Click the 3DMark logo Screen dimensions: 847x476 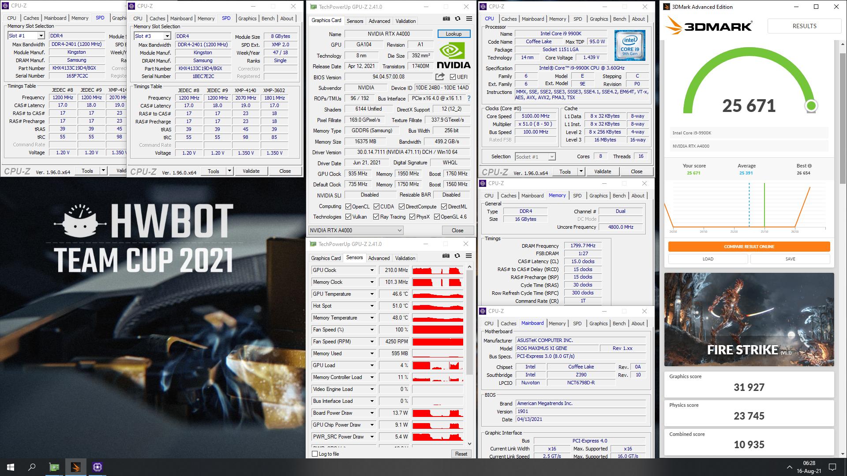pyautogui.click(x=709, y=26)
